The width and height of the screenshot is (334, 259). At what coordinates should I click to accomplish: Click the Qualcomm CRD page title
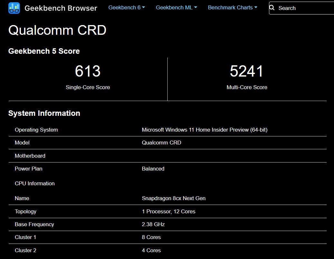coord(57,30)
